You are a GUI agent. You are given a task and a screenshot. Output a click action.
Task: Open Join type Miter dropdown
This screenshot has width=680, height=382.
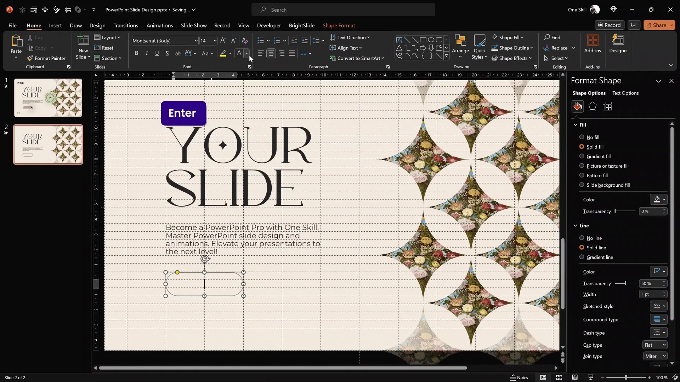pyautogui.click(x=655, y=356)
